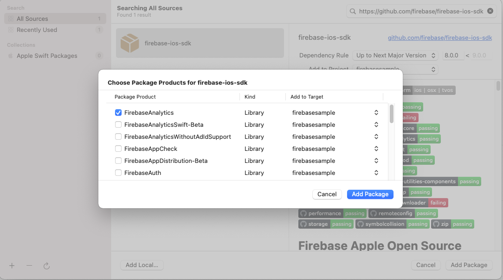Click the FirebaseAuth product name
The image size is (503, 280).
pos(143,173)
